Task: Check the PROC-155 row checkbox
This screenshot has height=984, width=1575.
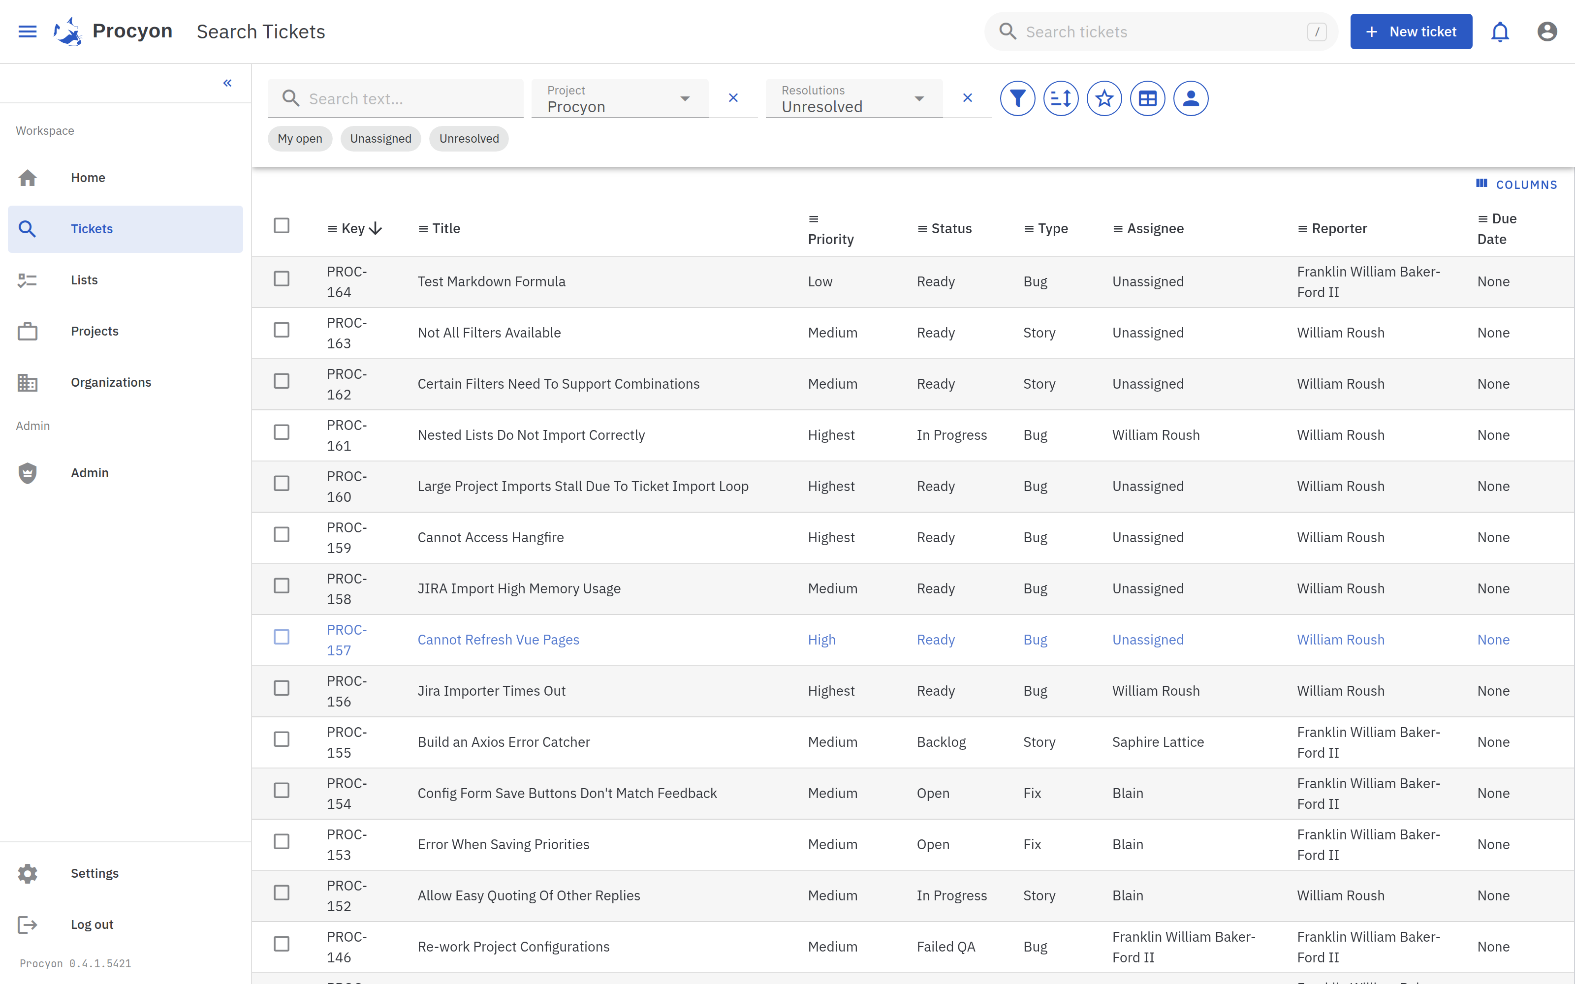Action: [282, 739]
